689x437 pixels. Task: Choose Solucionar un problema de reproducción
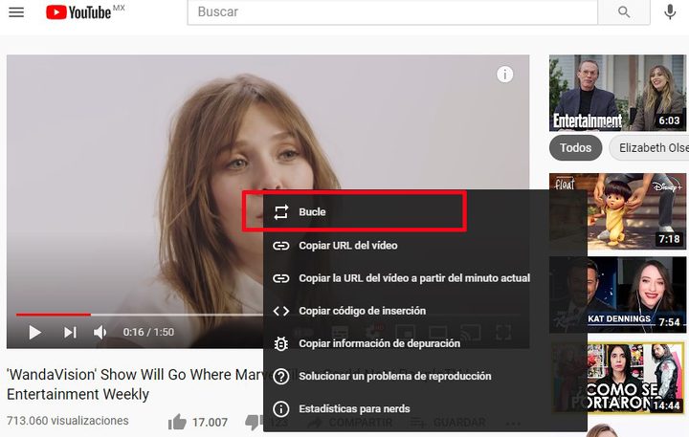pos(425,376)
